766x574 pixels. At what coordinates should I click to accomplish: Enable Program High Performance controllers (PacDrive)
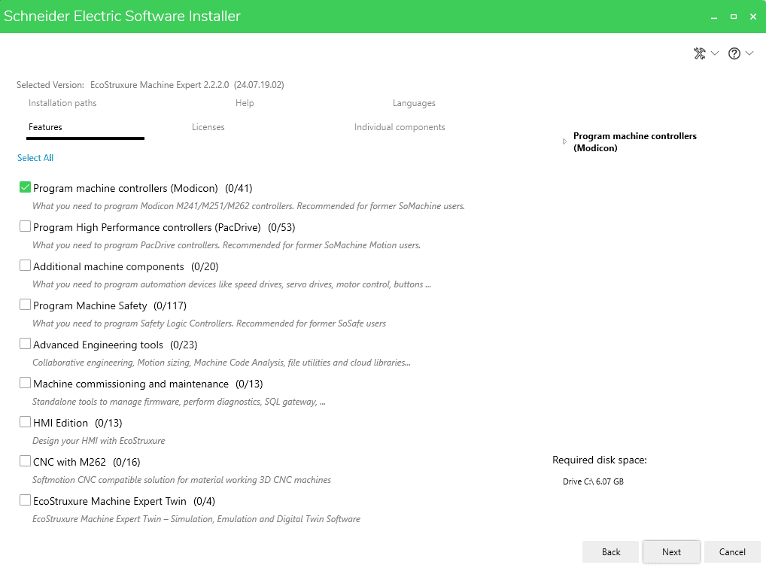point(25,226)
